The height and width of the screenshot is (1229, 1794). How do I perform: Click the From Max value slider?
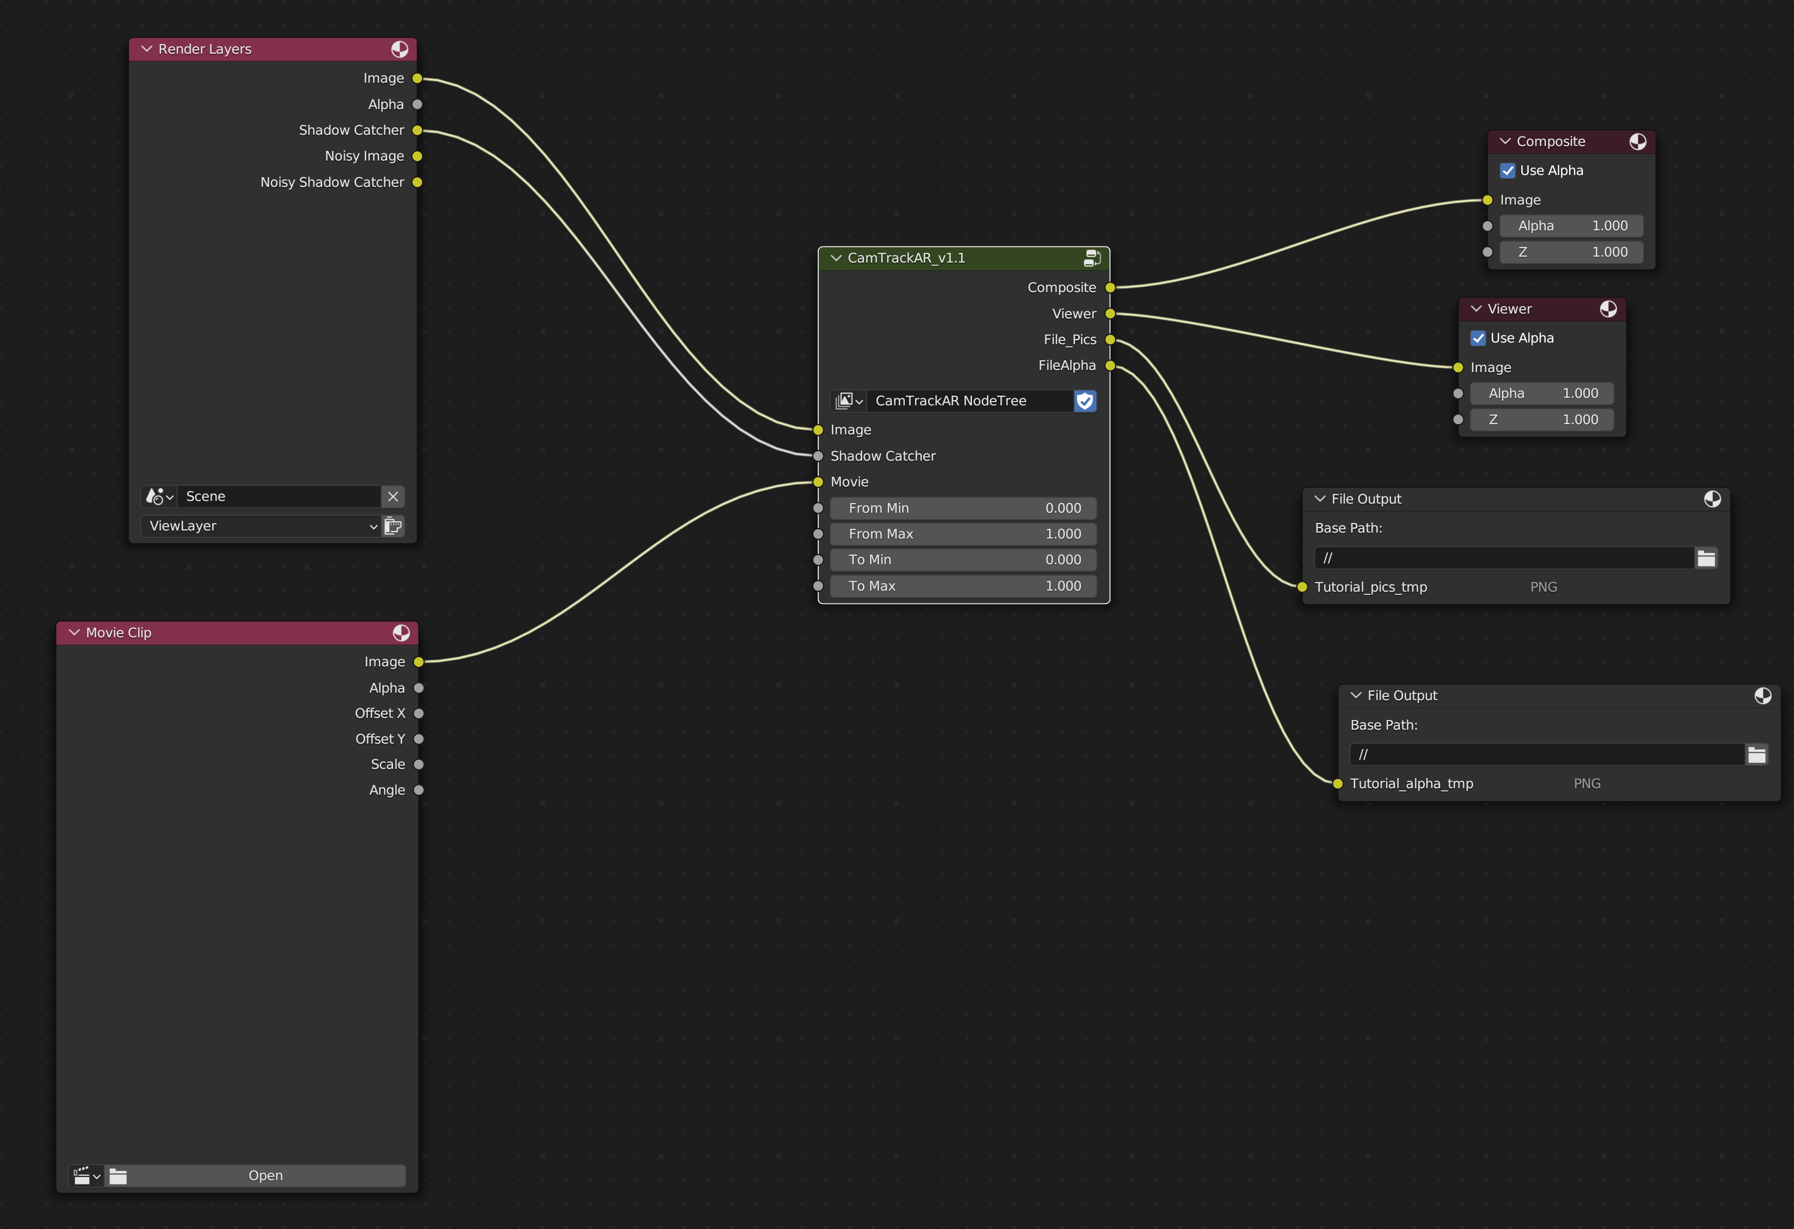point(963,534)
